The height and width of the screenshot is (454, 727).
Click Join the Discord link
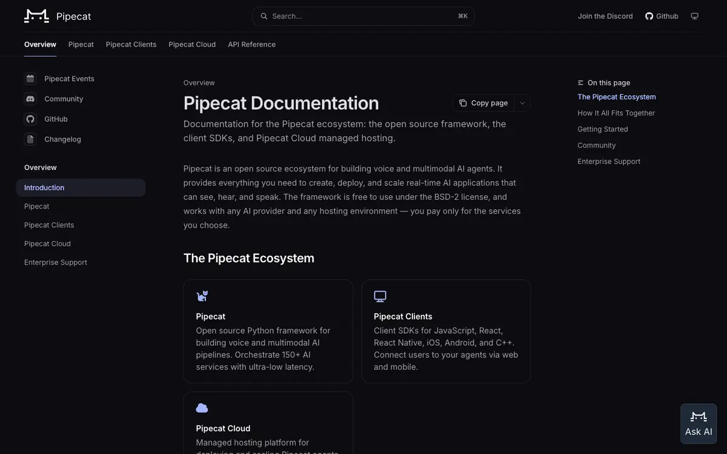click(605, 16)
